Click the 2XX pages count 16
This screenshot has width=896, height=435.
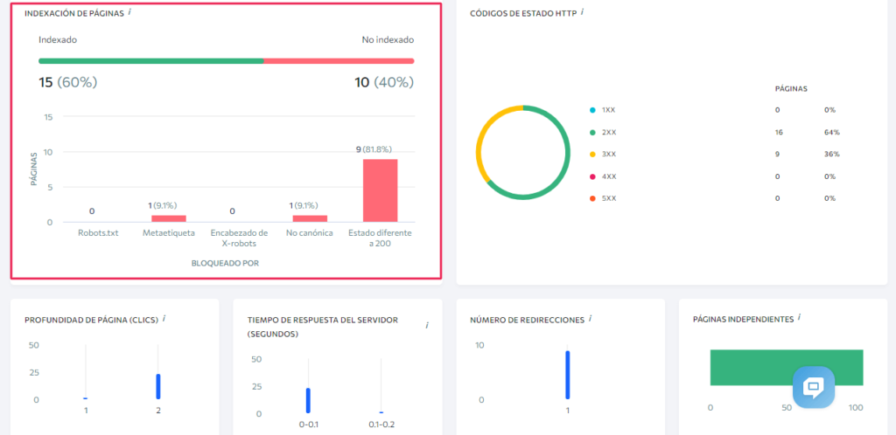[779, 132]
